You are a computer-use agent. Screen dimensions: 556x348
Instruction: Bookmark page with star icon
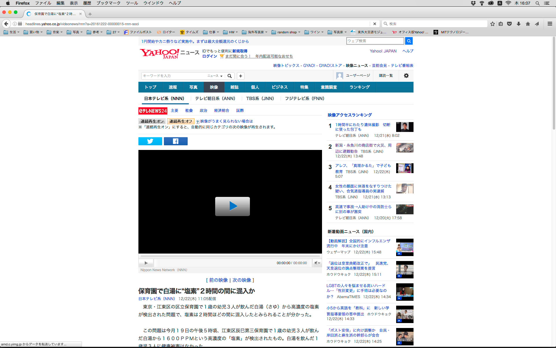pos(492,24)
